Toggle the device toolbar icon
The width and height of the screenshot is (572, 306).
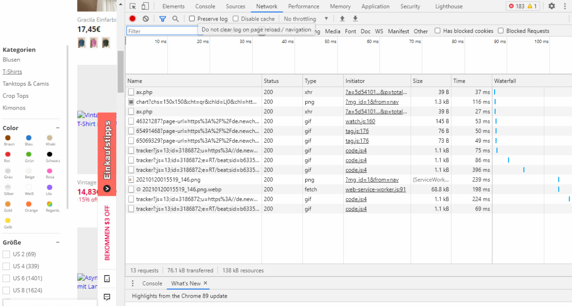pos(145,7)
